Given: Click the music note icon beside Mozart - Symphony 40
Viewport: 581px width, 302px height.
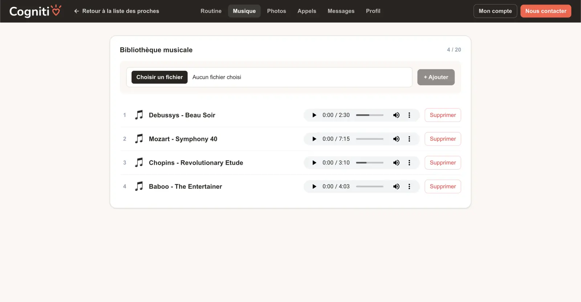Looking at the screenshot, I should (x=139, y=139).
